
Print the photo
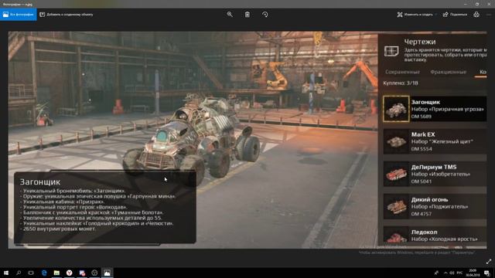click(476, 15)
